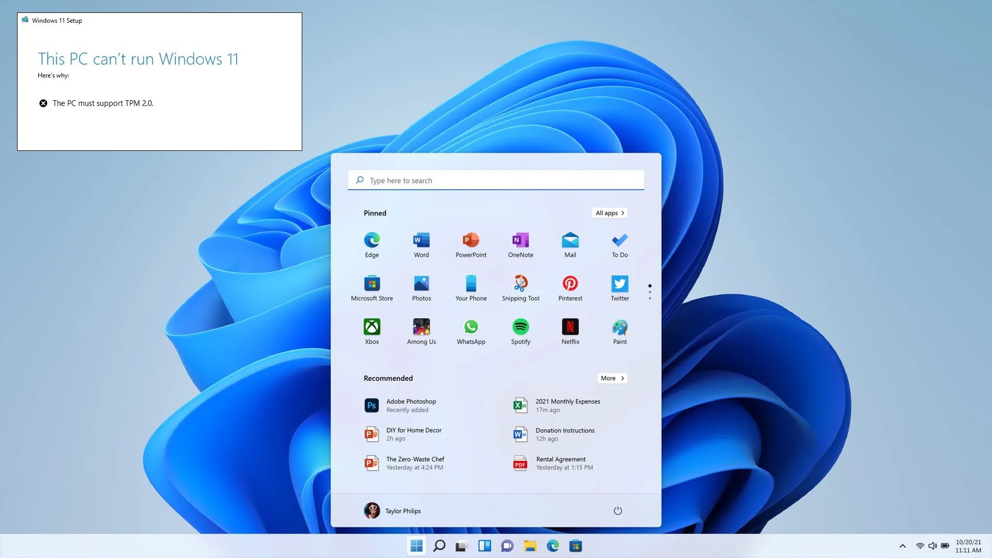The width and height of the screenshot is (992, 558).
Task: Open File Explorer from the taskbar
Action: (530, 546)
